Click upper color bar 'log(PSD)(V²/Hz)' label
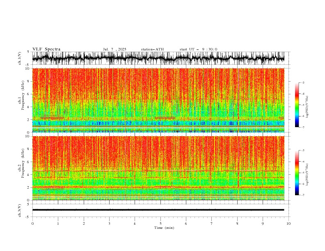325x251 pixels. pos(307,107)
